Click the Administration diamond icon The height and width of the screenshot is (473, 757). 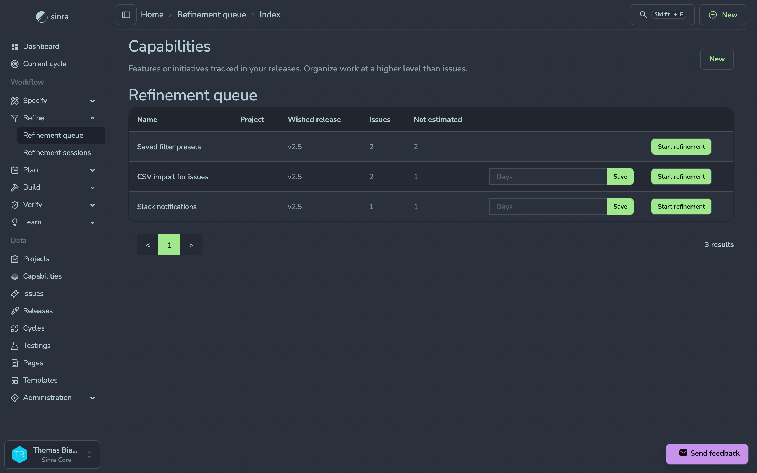point(15,398)
